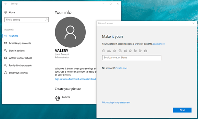Click the Store bag icon in the dialog
Image resolution: width=198 pixels, height=119 pixels.
tap(146, 51)
